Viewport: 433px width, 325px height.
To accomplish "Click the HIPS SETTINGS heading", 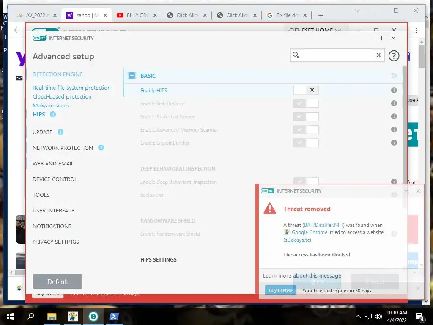I will coord(159,260).
